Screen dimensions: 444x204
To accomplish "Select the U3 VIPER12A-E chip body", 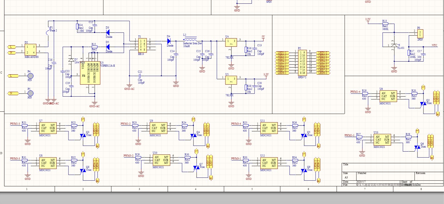I will coord(90,73).
